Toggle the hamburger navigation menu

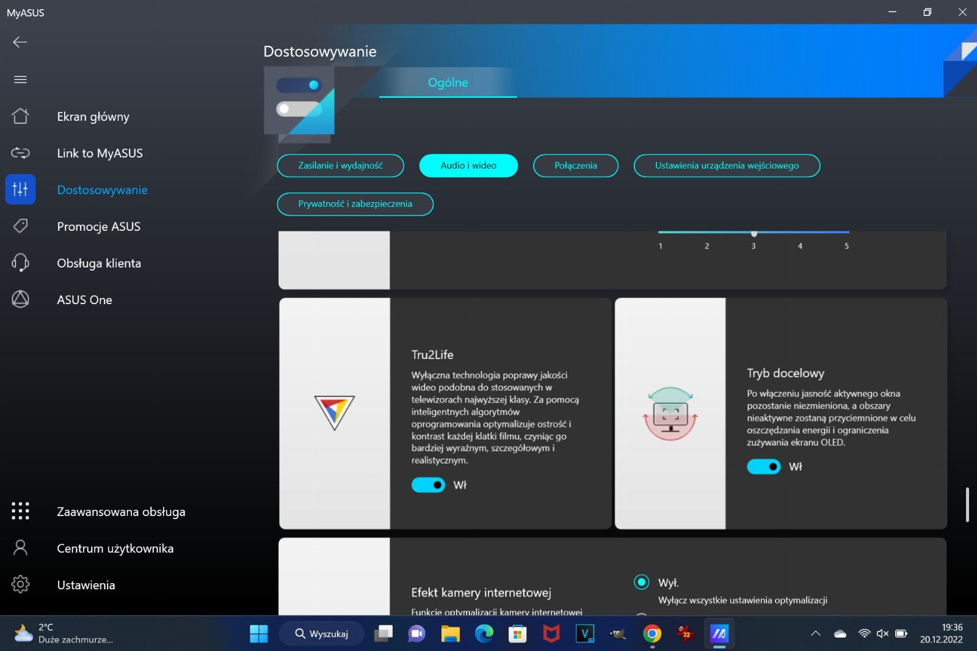20,79
